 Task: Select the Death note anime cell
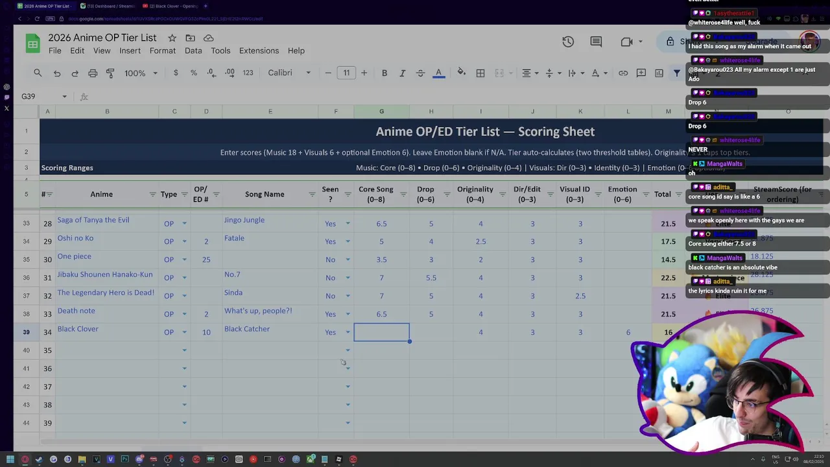pos(107,314)
